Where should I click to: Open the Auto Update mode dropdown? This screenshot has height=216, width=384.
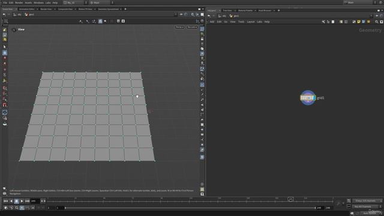click(x=370, y=214)
